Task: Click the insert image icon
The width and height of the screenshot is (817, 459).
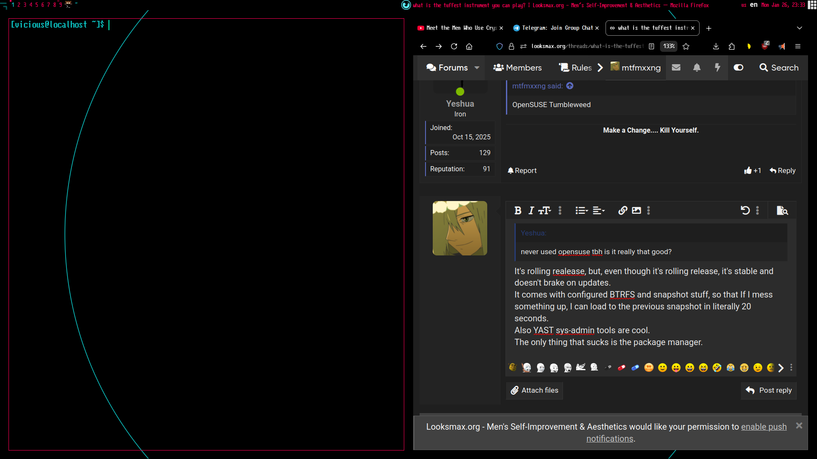Action: point(636,210)
